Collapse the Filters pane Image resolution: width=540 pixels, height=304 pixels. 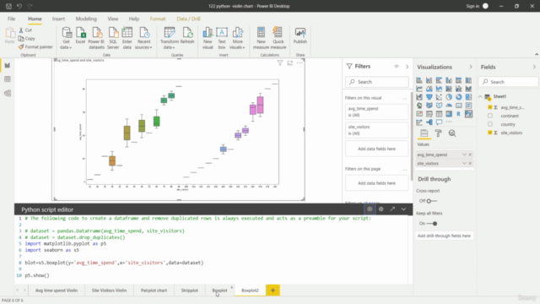coord(407,67)
